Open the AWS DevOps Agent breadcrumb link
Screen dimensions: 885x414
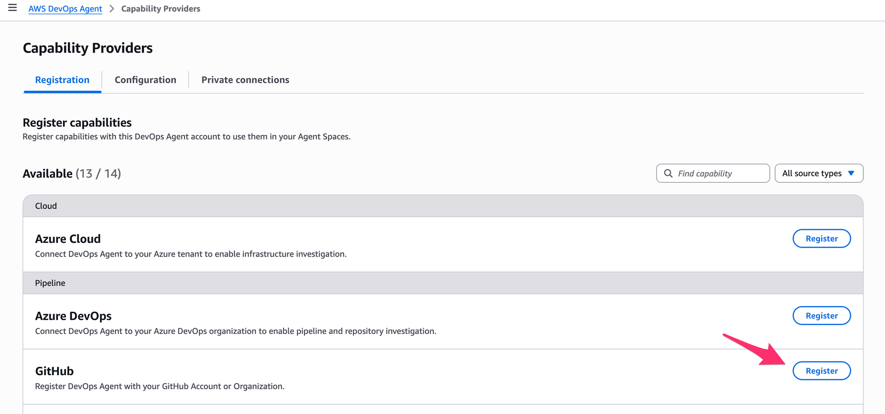pos(65,9)
